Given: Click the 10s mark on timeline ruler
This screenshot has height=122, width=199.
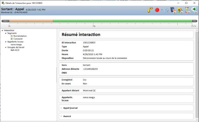Looking at the screenshot, I should 94,26.
